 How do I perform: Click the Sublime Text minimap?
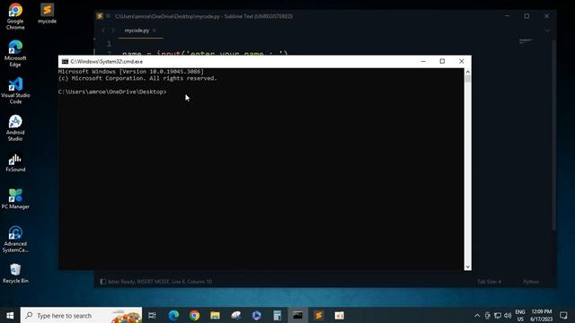point(526,40)
